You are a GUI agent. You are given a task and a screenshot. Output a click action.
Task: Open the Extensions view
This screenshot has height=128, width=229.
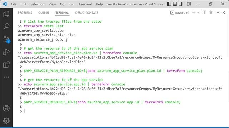(x=6, y=64)
